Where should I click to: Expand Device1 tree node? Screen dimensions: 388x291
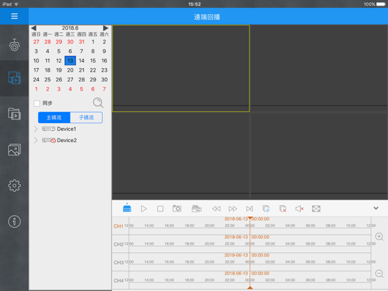(x=36, y=129)
